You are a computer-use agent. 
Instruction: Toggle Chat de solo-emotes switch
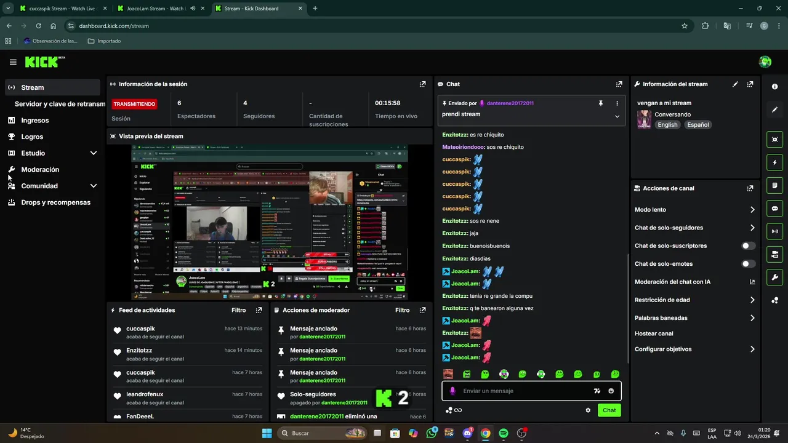(748, 264)
